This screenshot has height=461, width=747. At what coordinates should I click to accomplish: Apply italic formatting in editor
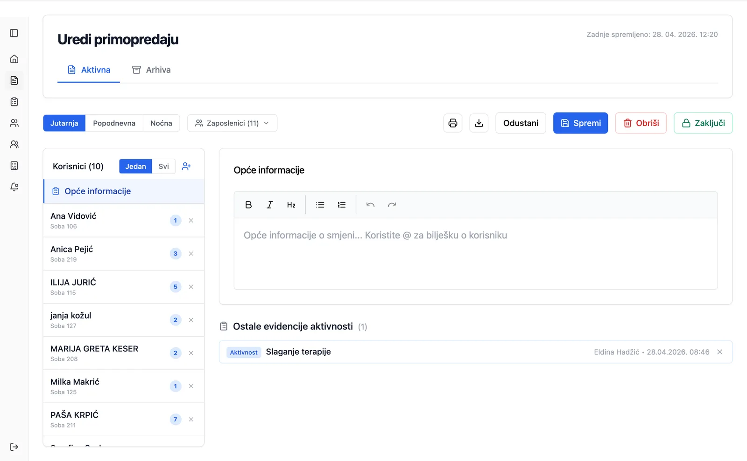click(269, 205)
